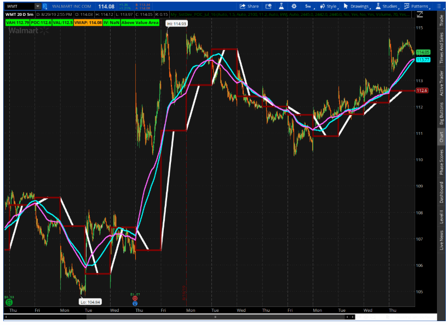The height and width of the screenshot is (325, 448).
Task: Click the orange VWAP: 114.08 label
Action: [x=88, y=22]
